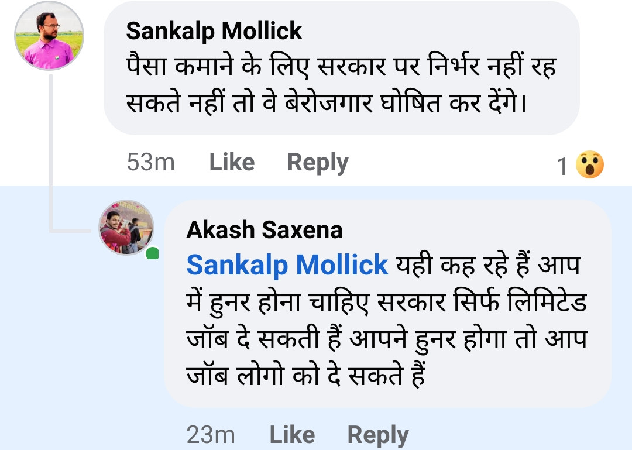Click the green online status dot
632x450 pixels.
pyautogui.click(x=152, y=254)
